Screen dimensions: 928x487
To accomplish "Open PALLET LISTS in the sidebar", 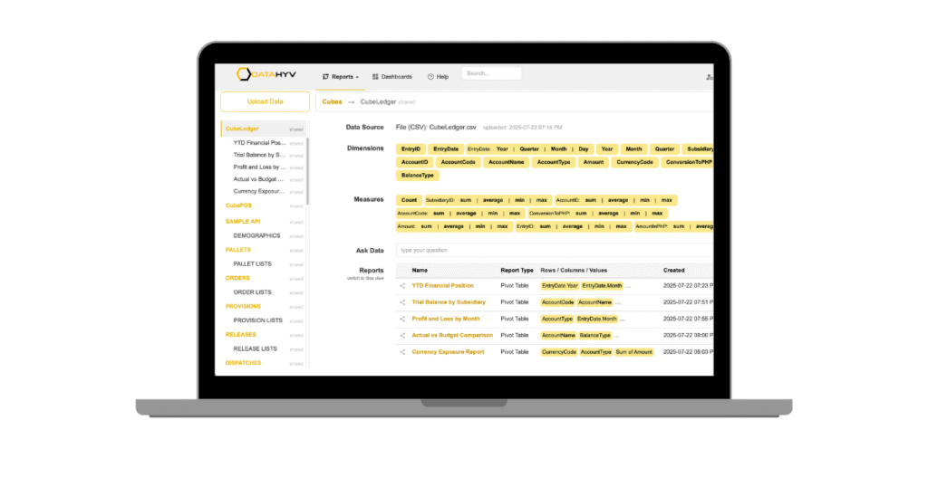I will click(252, 263).
